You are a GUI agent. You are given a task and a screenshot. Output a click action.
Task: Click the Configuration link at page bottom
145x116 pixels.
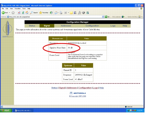[x=85, y=88]
